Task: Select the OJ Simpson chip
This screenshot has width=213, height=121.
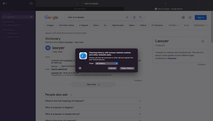Action: click(157, 25)
